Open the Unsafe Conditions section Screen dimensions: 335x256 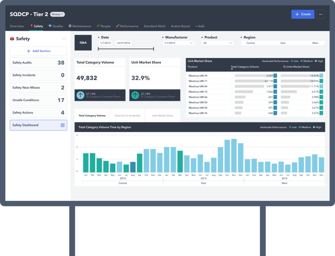click(x=39, y=100)
